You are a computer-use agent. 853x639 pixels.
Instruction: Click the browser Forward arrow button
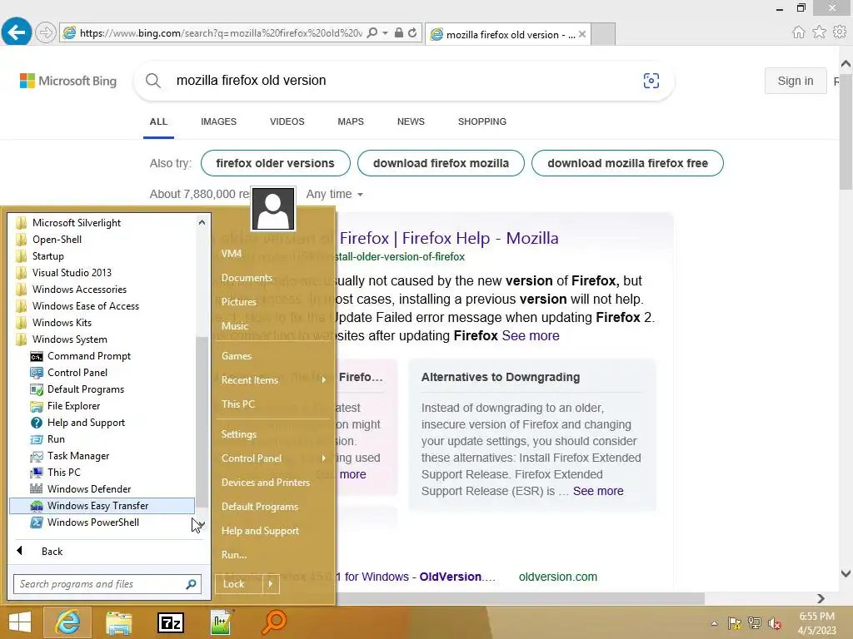tap(46, 32)
